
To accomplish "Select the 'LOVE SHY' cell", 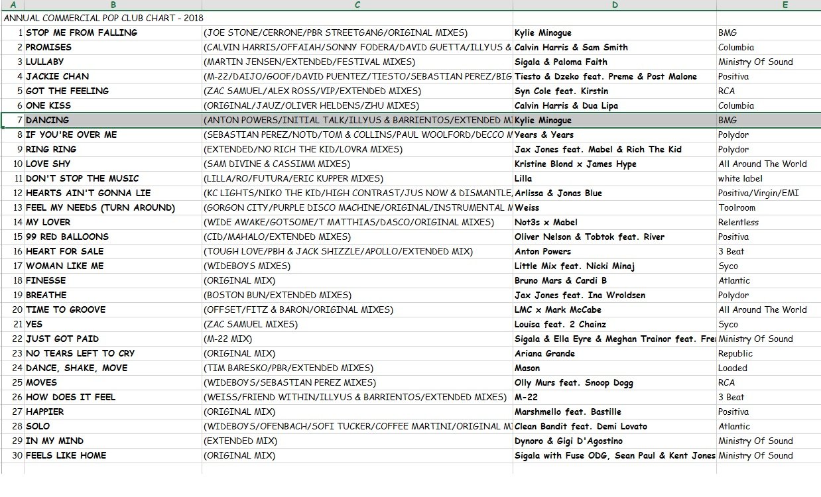I will pyautogui.click(x=113, y=164).
